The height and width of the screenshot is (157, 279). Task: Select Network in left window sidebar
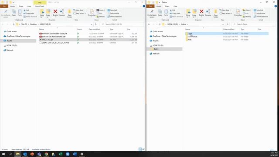10,50
